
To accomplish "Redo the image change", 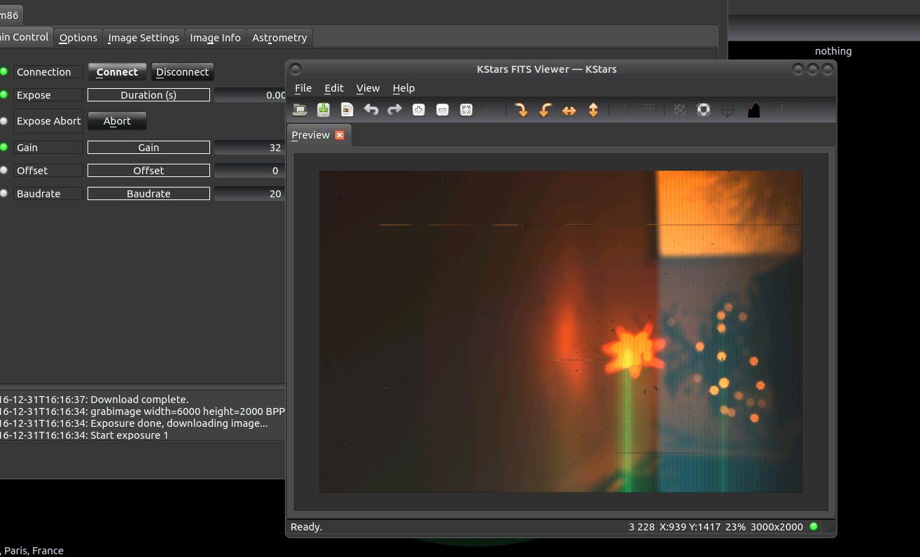I will 395,110.
